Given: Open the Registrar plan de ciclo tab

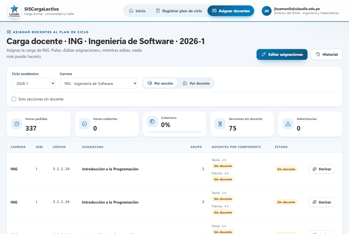Looking at the screenshot, I should 179,11.
